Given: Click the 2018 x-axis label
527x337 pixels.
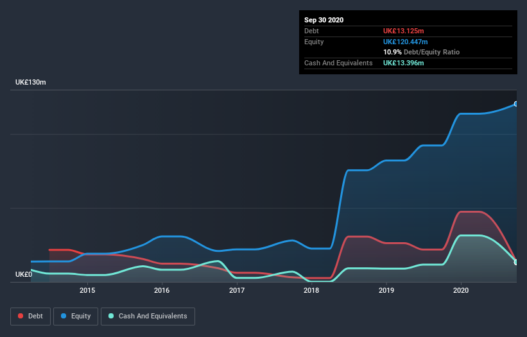Looking at the screenshot, I should coord(311,290).
